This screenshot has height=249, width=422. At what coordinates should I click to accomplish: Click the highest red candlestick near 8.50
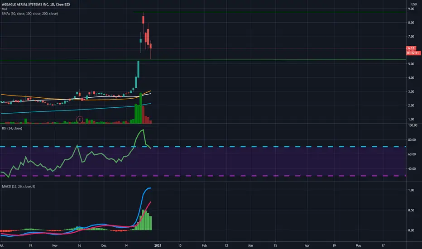pyautogui.click(x=143, y=20)
